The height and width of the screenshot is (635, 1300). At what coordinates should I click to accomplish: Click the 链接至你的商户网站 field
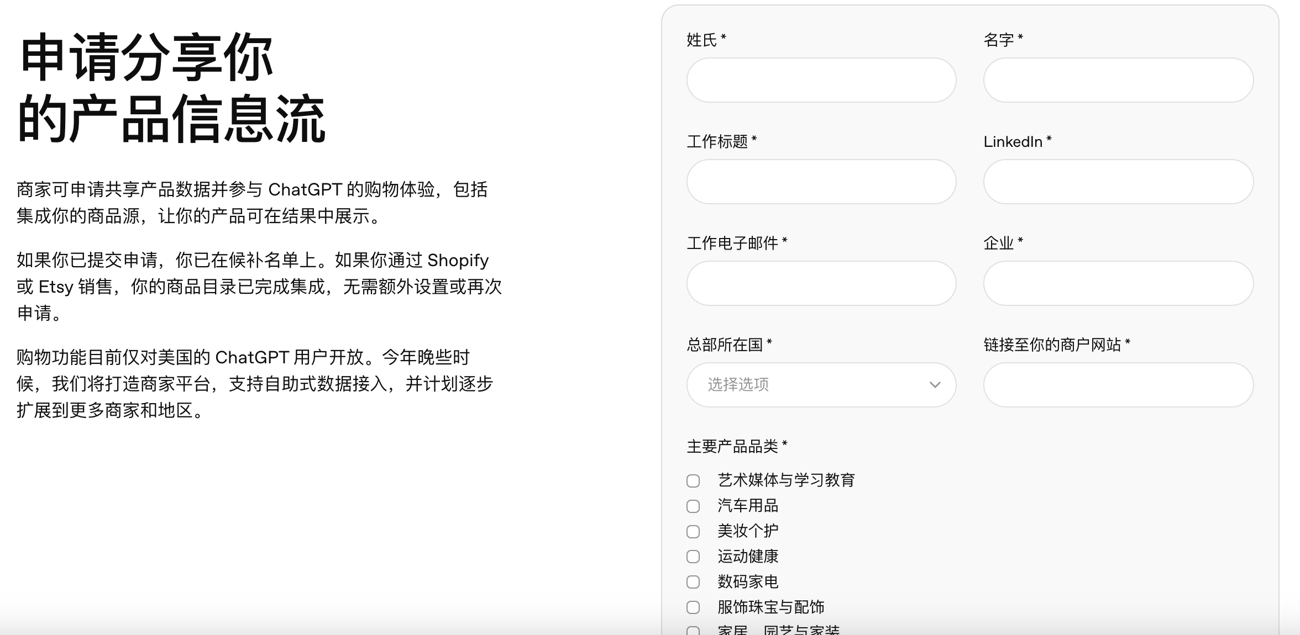1118,385
